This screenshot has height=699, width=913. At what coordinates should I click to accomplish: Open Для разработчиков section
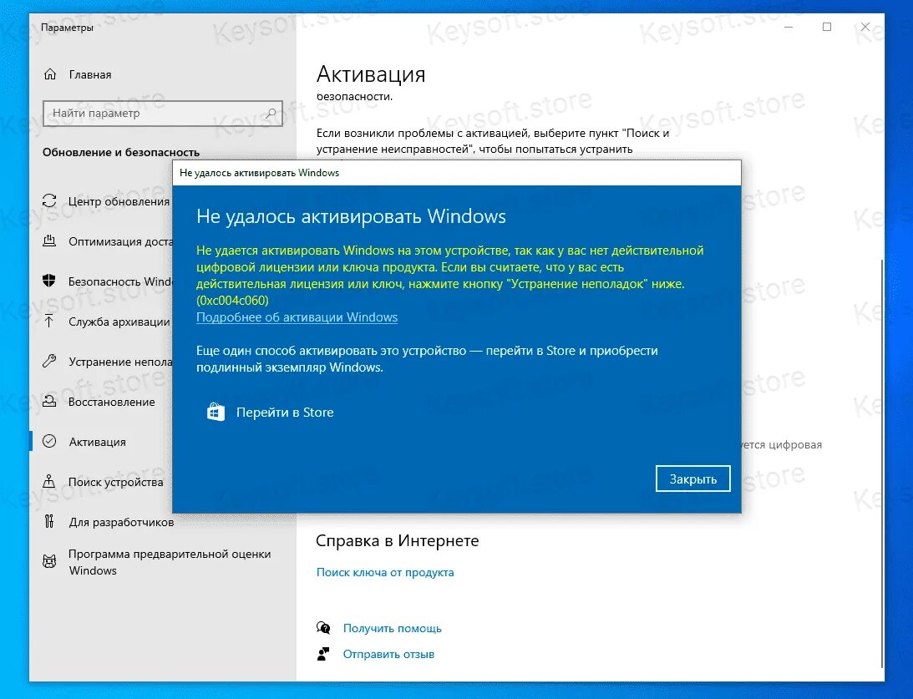pyautogui.click(x=121, y=522)
